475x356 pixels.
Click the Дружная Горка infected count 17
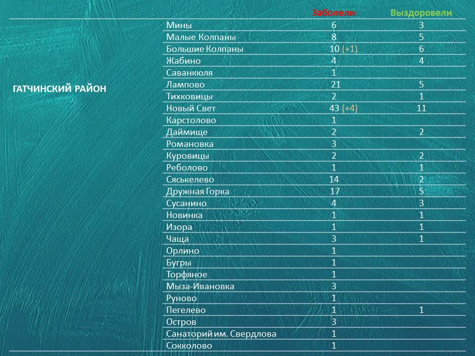(x=335, y=191)
